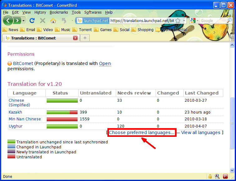The image size is (236, 181).
Task: Open the Bookmarks menu
Action: pos(59,12)
